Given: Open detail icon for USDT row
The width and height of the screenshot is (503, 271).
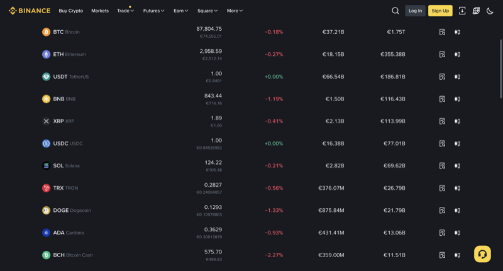Looking at the screenshot, I should pos(442,77).
